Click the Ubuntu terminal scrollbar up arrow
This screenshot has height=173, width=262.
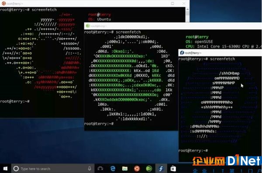[187, 9]
